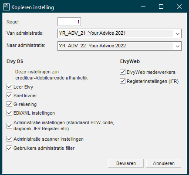Expand the Van administratie dropdown arrow
The width and height of the screenshot is (189, 175).
pos(177,33)
